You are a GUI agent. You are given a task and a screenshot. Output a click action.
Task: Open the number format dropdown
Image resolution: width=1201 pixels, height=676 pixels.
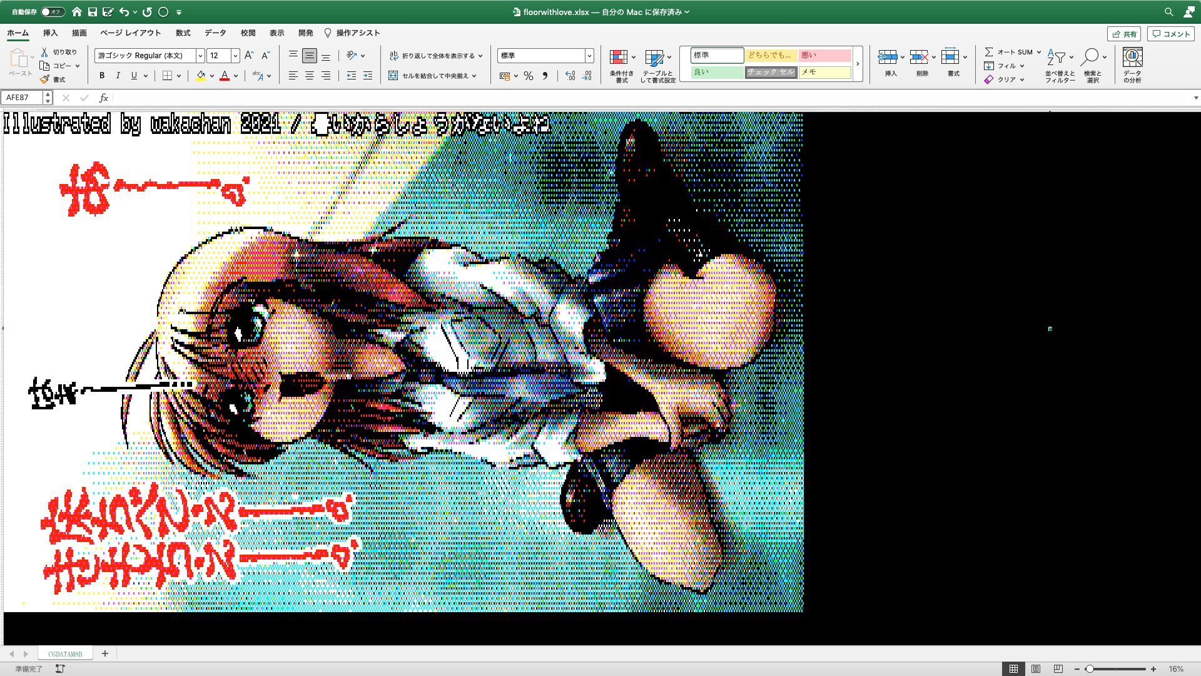click(x=589, y=56)
